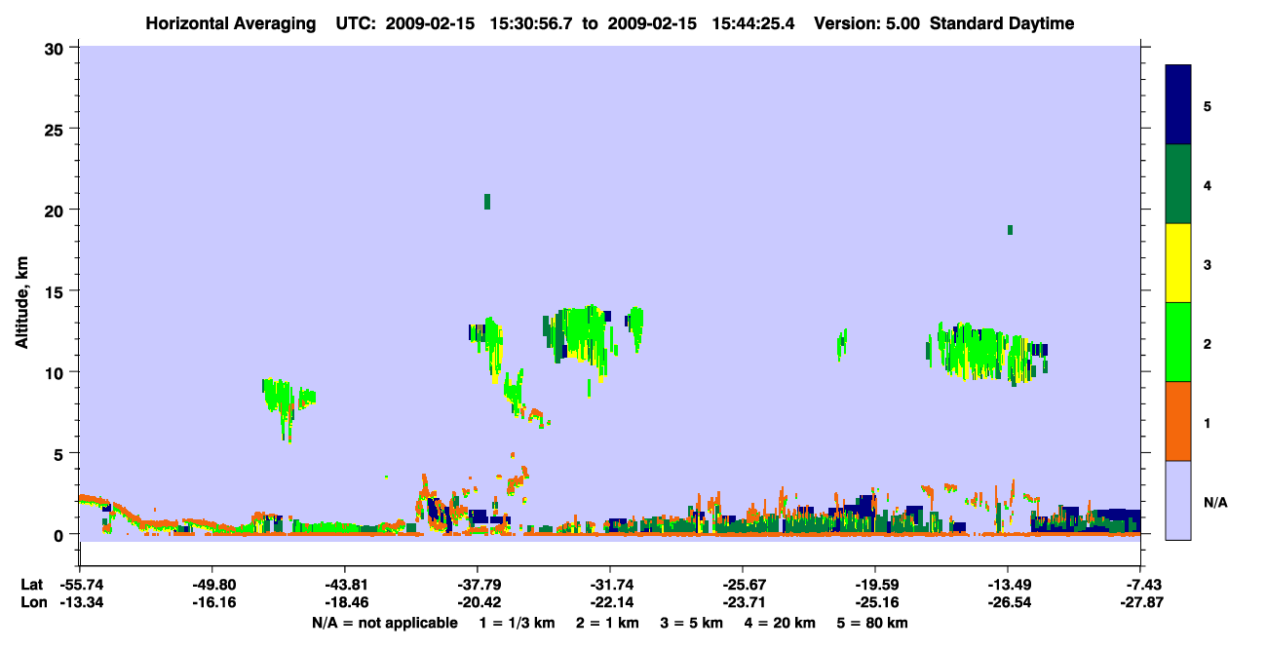1267x650 pixels.
Task: Click the y-axis tick label 5
Action: tap(60, 453)
